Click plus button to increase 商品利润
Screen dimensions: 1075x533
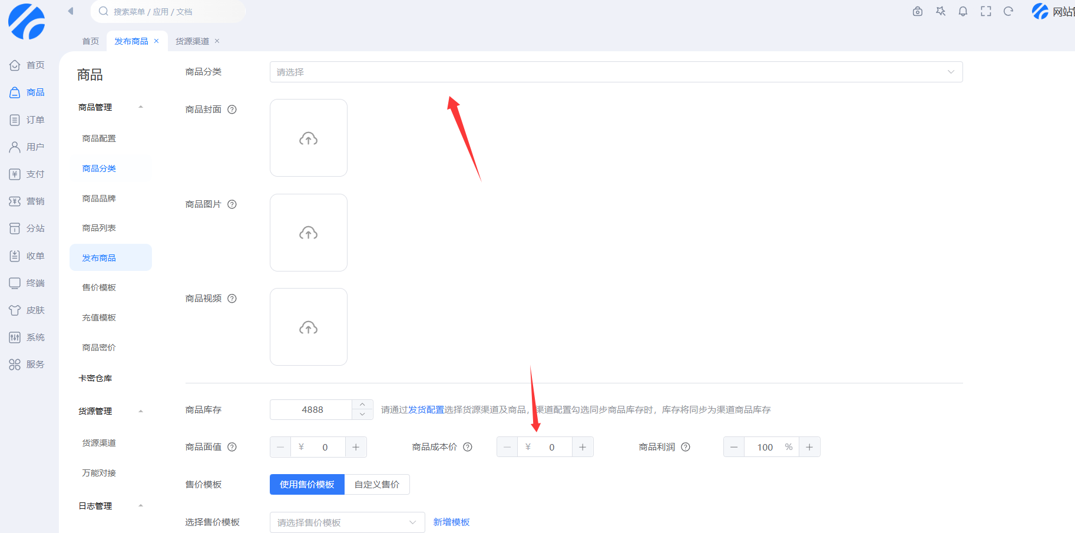pos(809,447)
